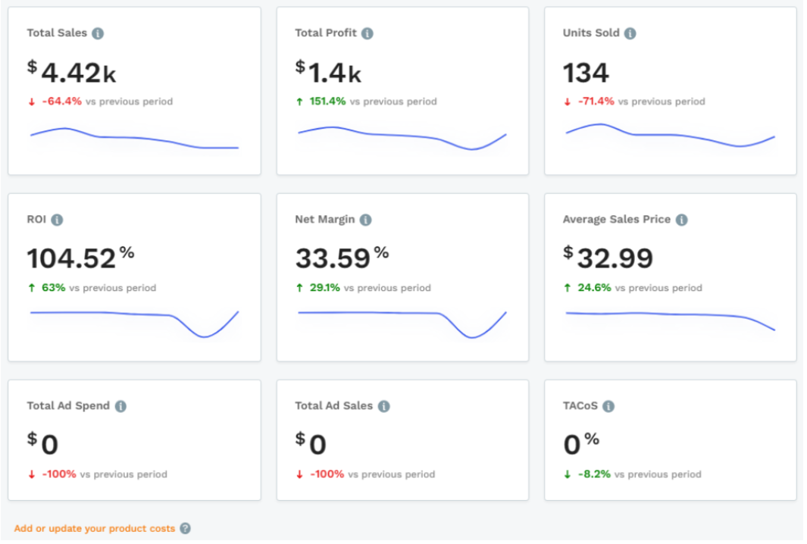Select the 104.52% ROI value
The image size is (807, 544).
coord(81,258)
